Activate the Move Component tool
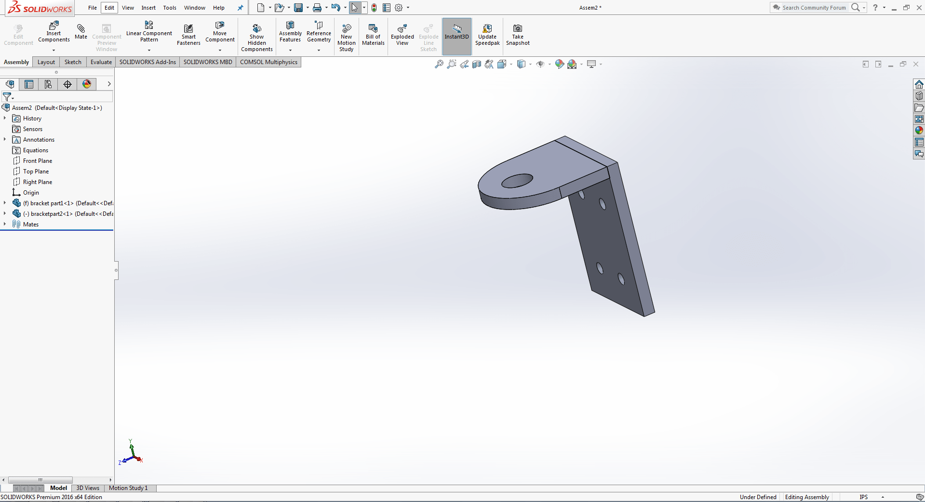 coord(220,32)
